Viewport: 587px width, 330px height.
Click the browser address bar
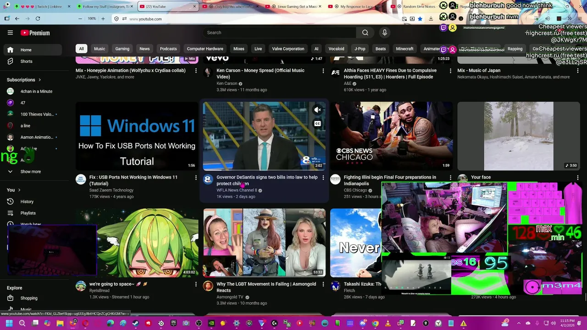[257, 19]
